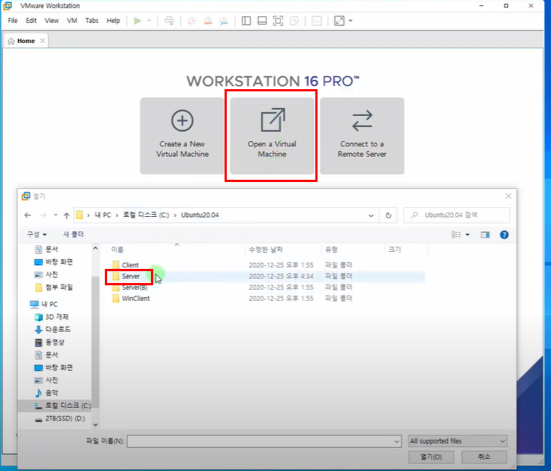Open the power options dropdown arrow
This screenshot has height=471, width=551.
149,21
